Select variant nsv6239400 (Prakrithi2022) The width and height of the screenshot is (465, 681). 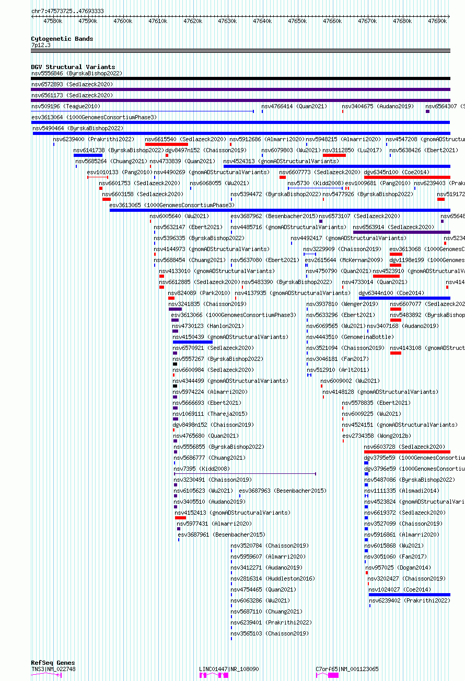[x=94, y=139]
